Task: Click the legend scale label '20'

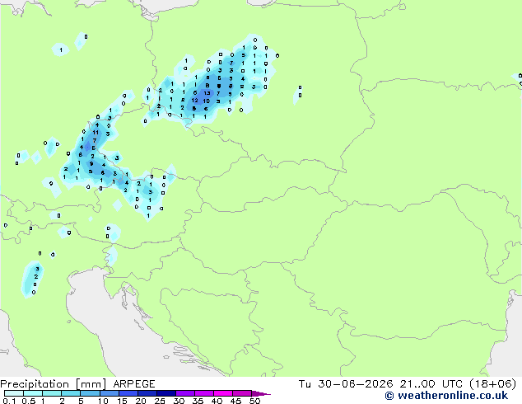Action: coord(141,401)
